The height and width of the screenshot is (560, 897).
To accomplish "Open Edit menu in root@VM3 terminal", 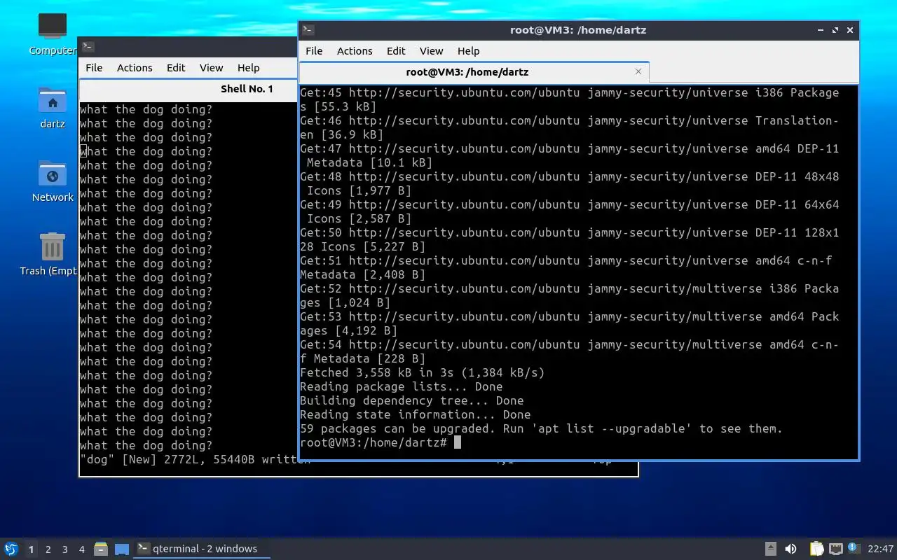I will (x=396, y=50).
